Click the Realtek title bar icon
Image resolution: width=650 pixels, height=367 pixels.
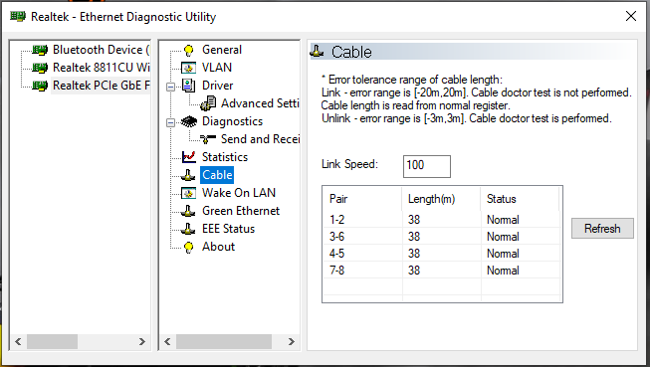tap(18, 17)
